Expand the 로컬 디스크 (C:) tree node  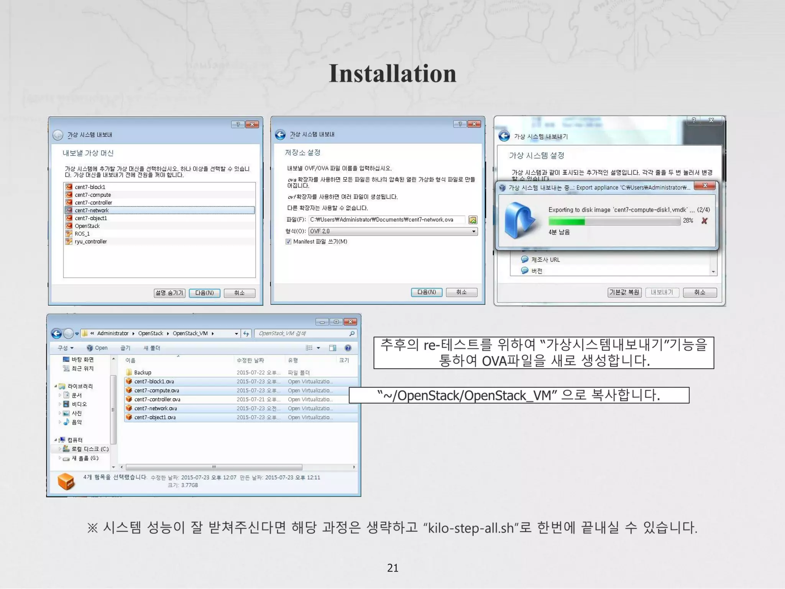(60, 449)
